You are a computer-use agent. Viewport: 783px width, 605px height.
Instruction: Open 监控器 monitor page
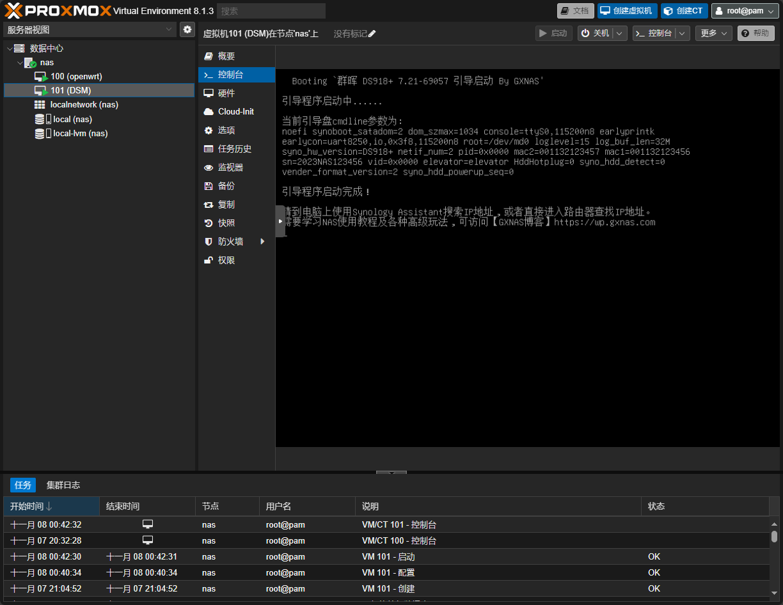tap(230, 168)
